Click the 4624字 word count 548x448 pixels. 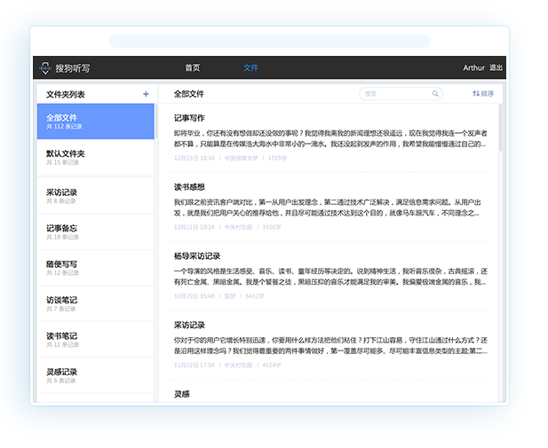(272, 365)
